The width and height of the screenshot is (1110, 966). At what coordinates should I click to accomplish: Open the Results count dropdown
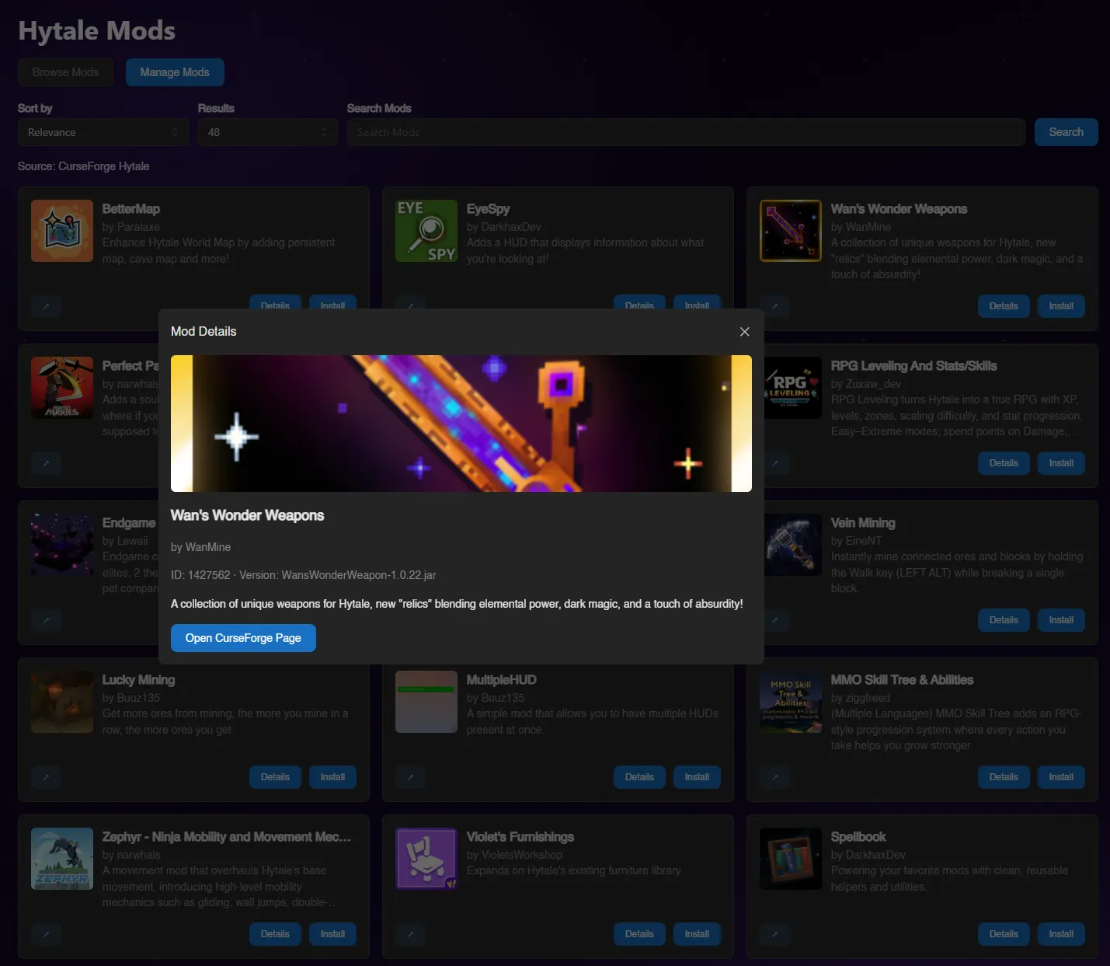pos(267,132)
